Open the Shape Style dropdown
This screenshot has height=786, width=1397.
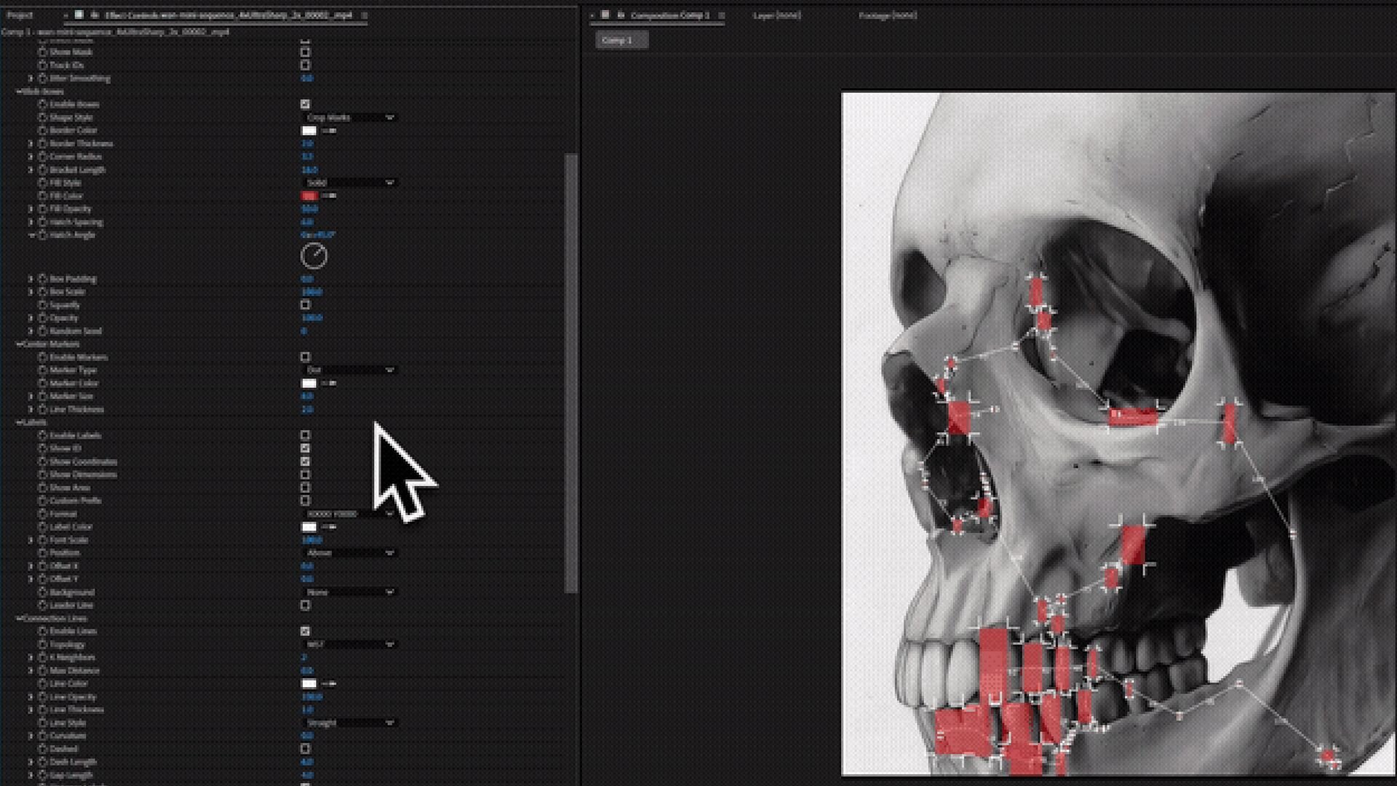[x=349, y=118]
